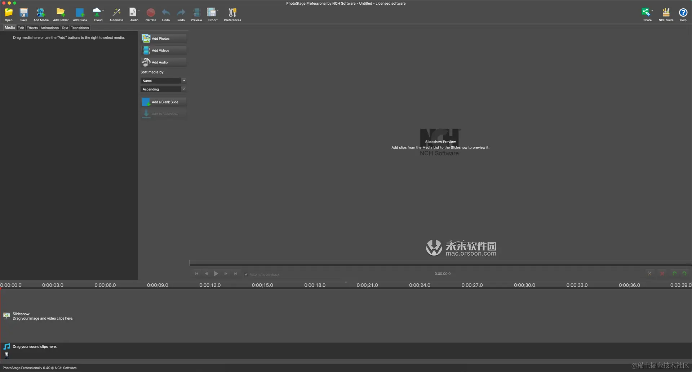Open the Cloud upload tool
The image size is (692, 372).
pos(97,13)
